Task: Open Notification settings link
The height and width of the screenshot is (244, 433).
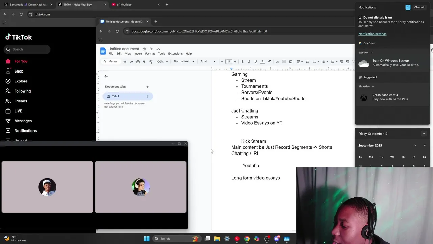Action: tap(372, 34)
